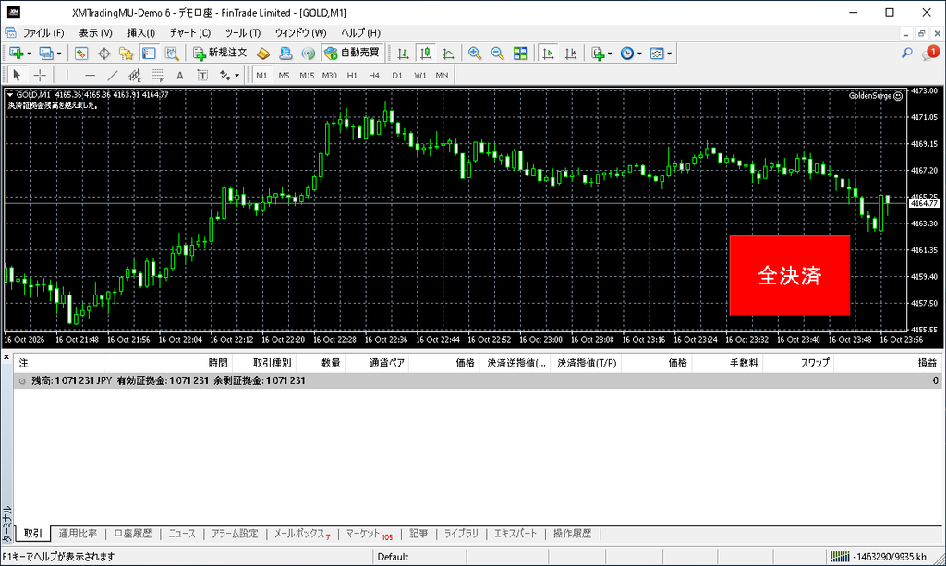Toggle the Terminal panel icon

point(149,54)
